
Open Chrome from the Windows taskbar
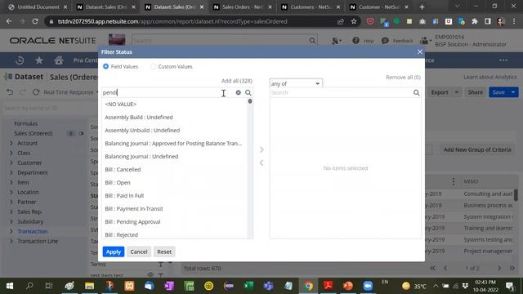[309, 286]
